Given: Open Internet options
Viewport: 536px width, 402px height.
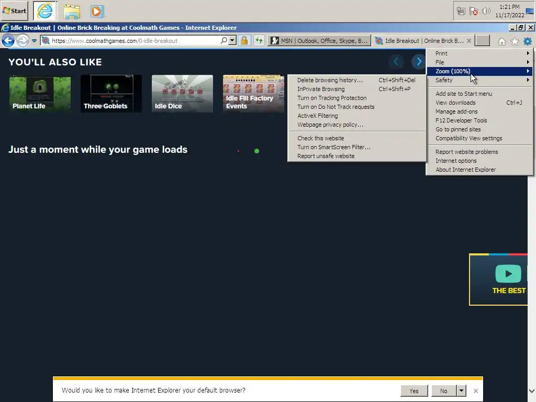Looking at the screenshot, I should 479,161.
